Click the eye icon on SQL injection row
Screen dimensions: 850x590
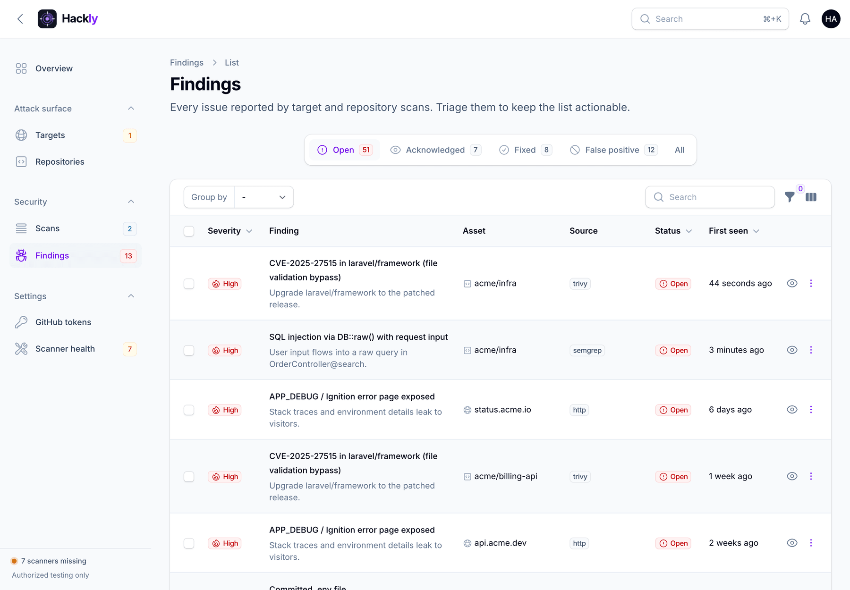[x=792, y=350]
